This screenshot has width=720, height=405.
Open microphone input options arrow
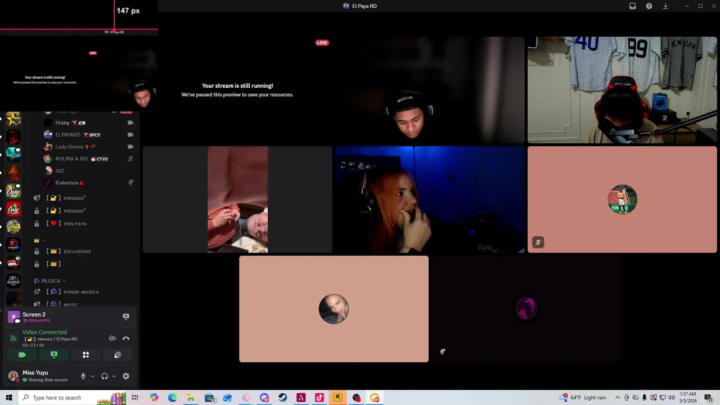(x=92, y=376)
